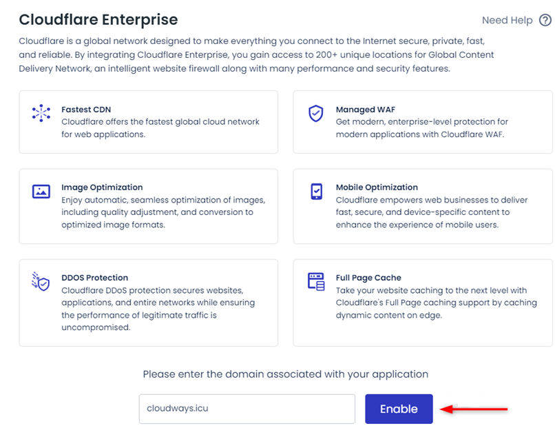Click the DDOS Protection shield icon
The width and height of the screenshot is (555, 428).
pyautogui.click(x=41, y=282)
